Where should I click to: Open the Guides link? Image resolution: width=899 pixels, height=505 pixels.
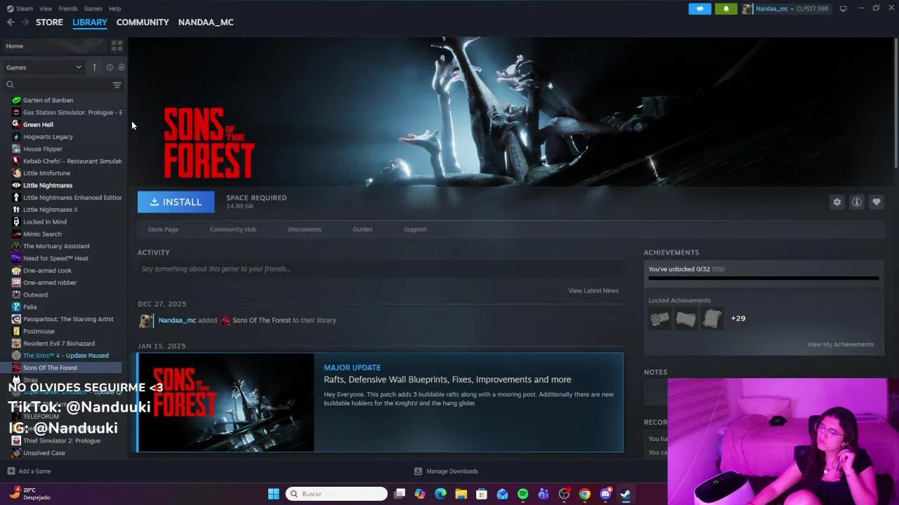pyautogui.click(x=362, y=229)
